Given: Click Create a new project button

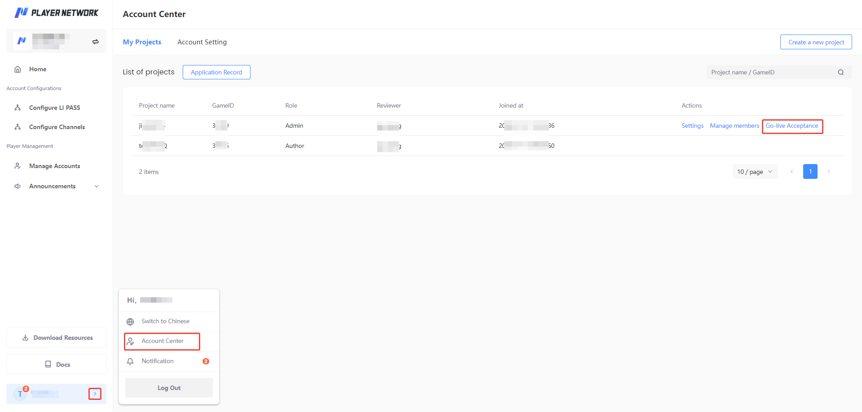Looking at the screenshot, I should [x=816, y=42].
